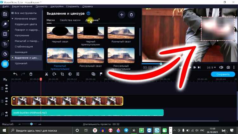The width and height of the screenshot is (238, 134).
Task: Open the Файл menu
Action: [x=5, y=6]
